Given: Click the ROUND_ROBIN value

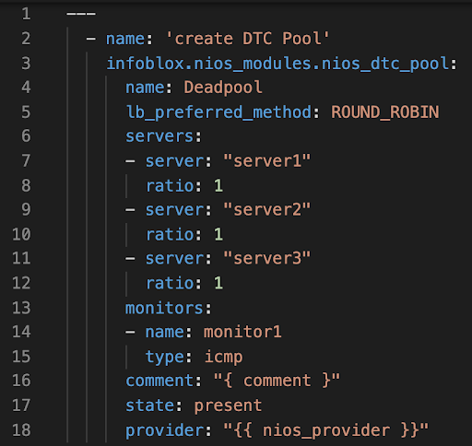Looking at the screenshot, I should [x=385, y=112].
